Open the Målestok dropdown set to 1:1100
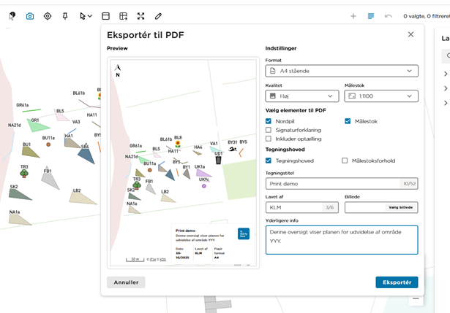 pos(380,96)
